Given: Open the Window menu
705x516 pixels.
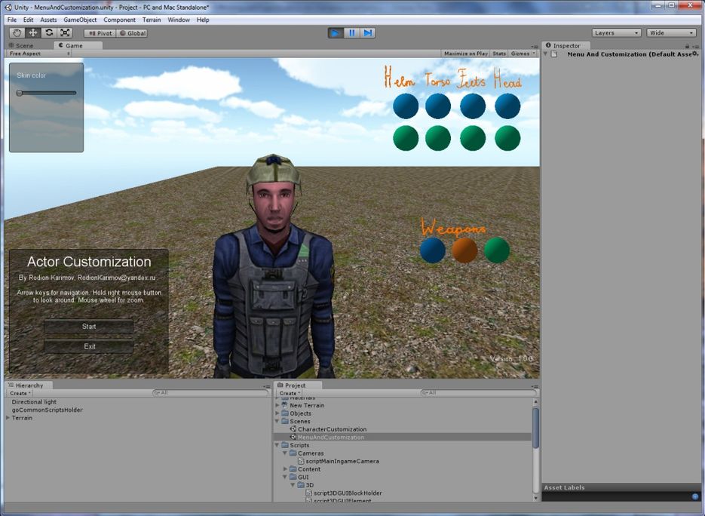Looking at the screenshot, I should point(179,20).
